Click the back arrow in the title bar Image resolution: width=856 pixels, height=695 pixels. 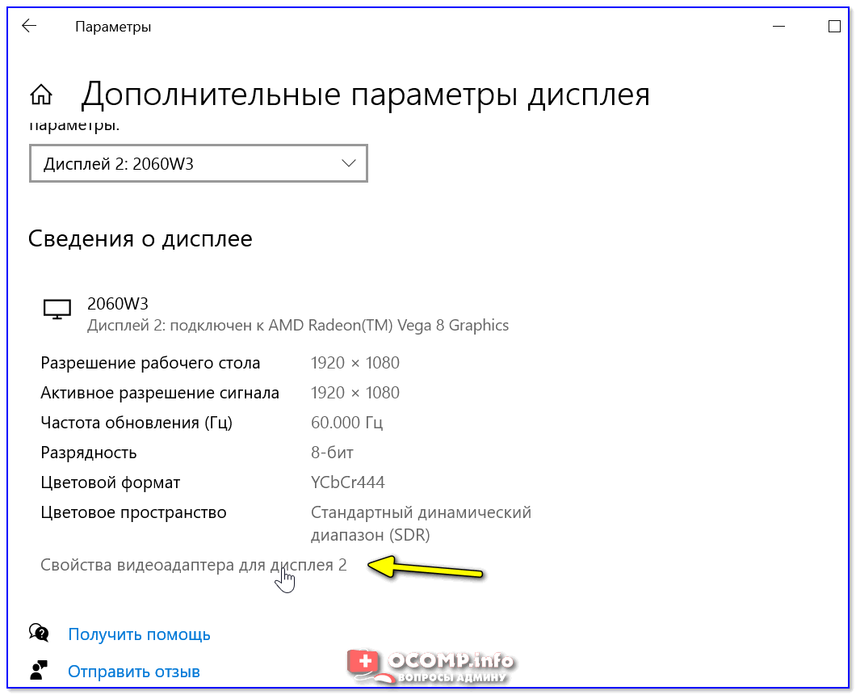coord(29,27)
